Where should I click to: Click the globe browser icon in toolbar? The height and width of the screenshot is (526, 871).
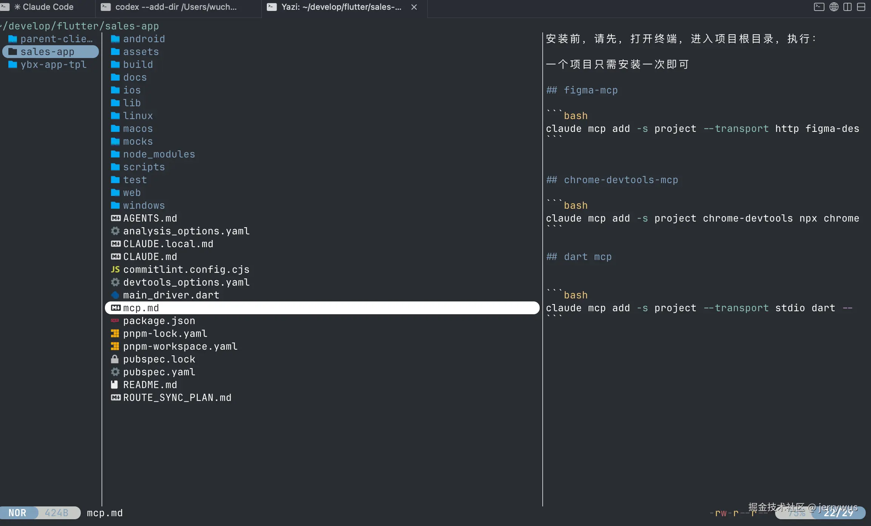834,7
